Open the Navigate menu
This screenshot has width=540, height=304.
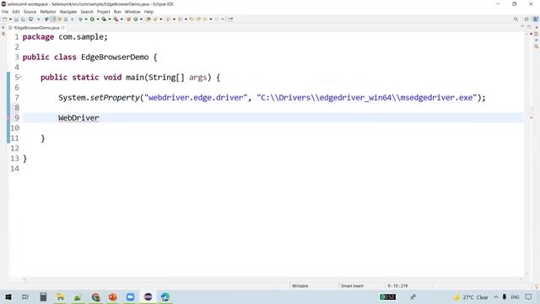point(68,12)
